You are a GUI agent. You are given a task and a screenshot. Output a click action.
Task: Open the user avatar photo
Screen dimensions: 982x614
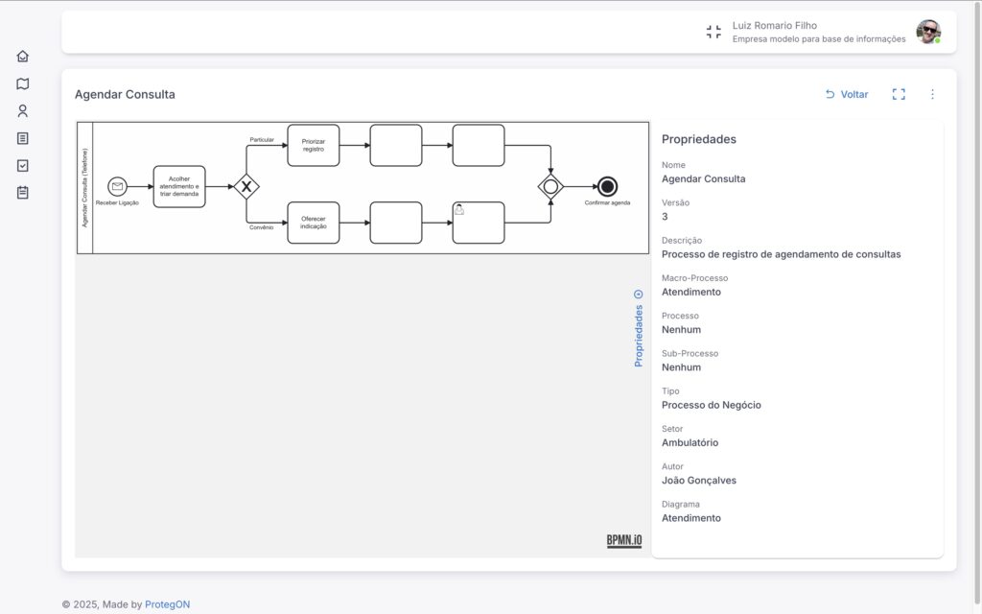pyautogui.click(x=928, y=32)
